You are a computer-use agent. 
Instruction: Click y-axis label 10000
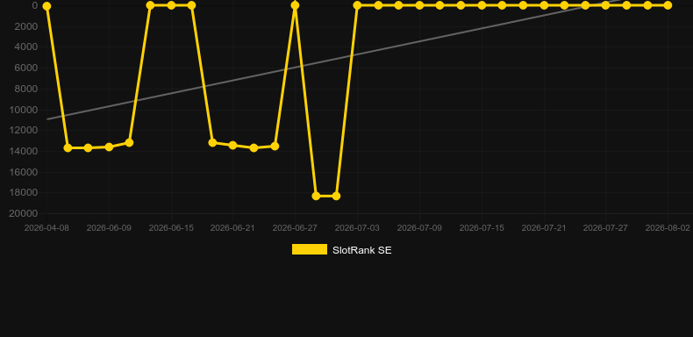[24, 110]
